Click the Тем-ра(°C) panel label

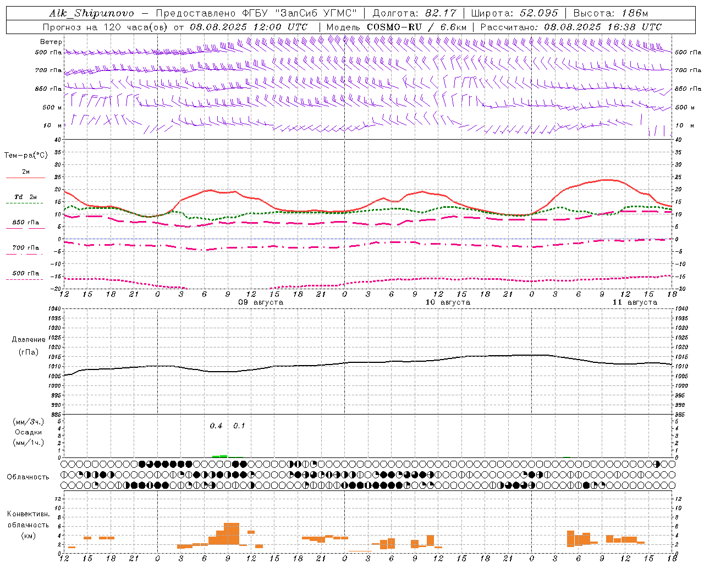coord(26,156)
